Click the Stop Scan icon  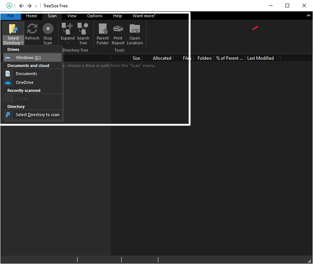click(48, 29)
